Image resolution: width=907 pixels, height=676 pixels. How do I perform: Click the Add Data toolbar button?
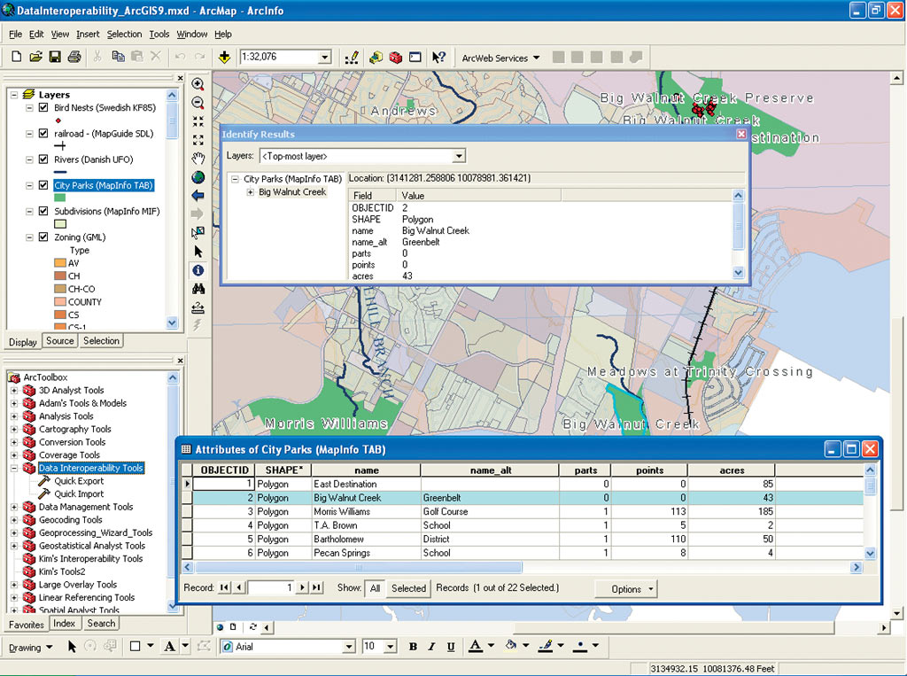(225, 58)
